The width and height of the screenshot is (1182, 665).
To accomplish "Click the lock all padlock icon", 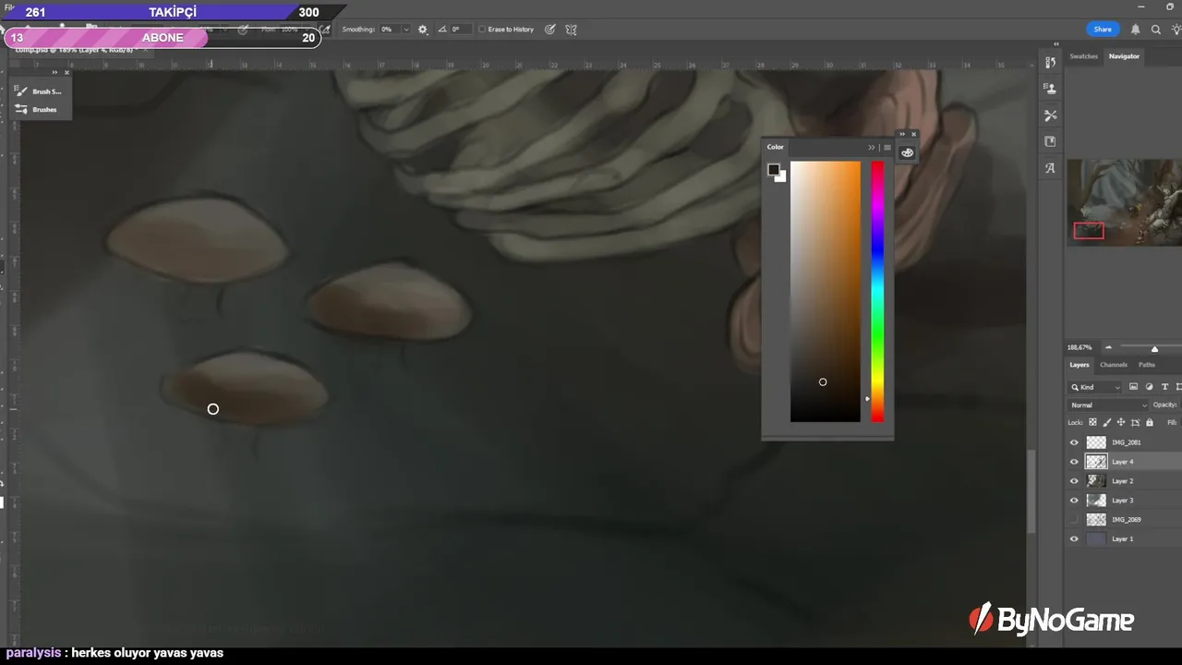I will pos(1150,422).
